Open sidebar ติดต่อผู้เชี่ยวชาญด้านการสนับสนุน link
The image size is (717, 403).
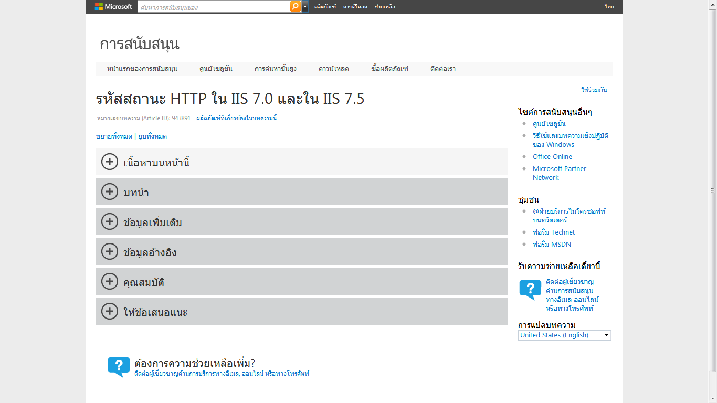(572, 295)
